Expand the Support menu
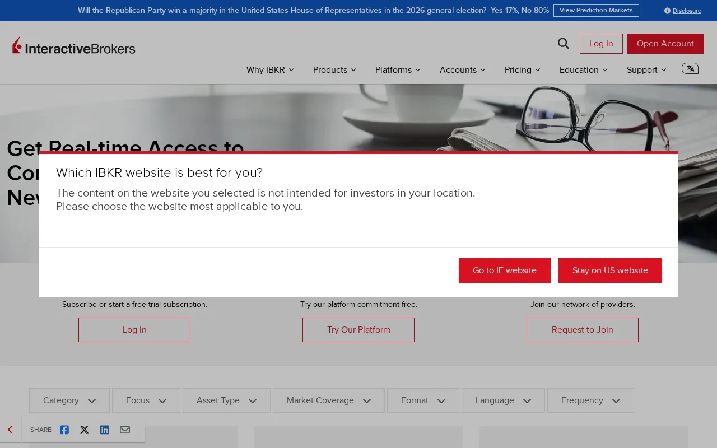Viewport: 717px width, 448px height. tap(646, 70)
